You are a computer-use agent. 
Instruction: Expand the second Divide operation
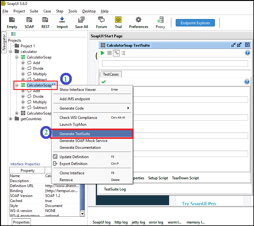(23, 97)
